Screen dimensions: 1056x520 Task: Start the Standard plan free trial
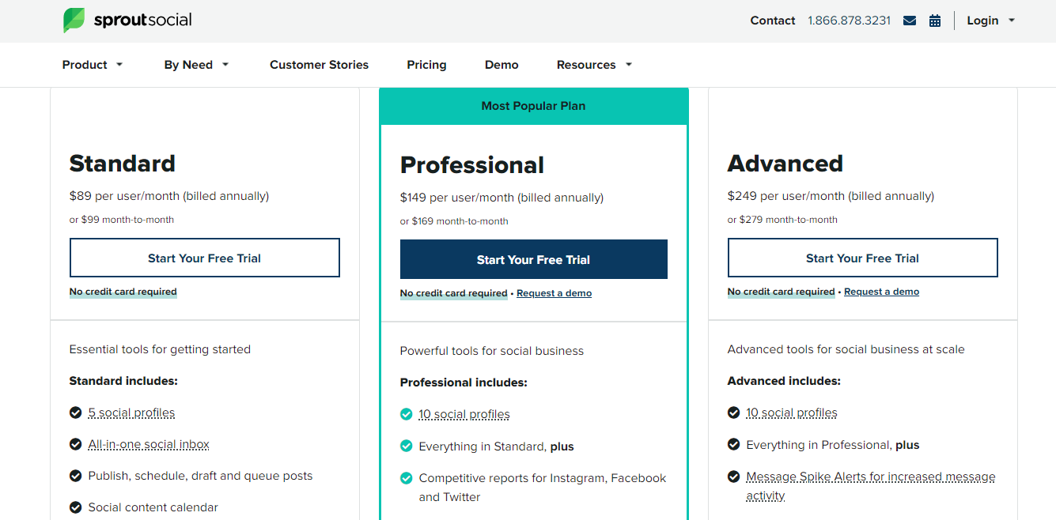click(x=205, y=258)
